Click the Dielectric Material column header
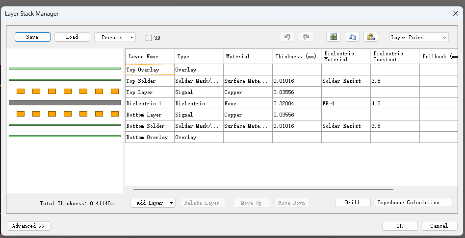 click(x=346, y=56)
